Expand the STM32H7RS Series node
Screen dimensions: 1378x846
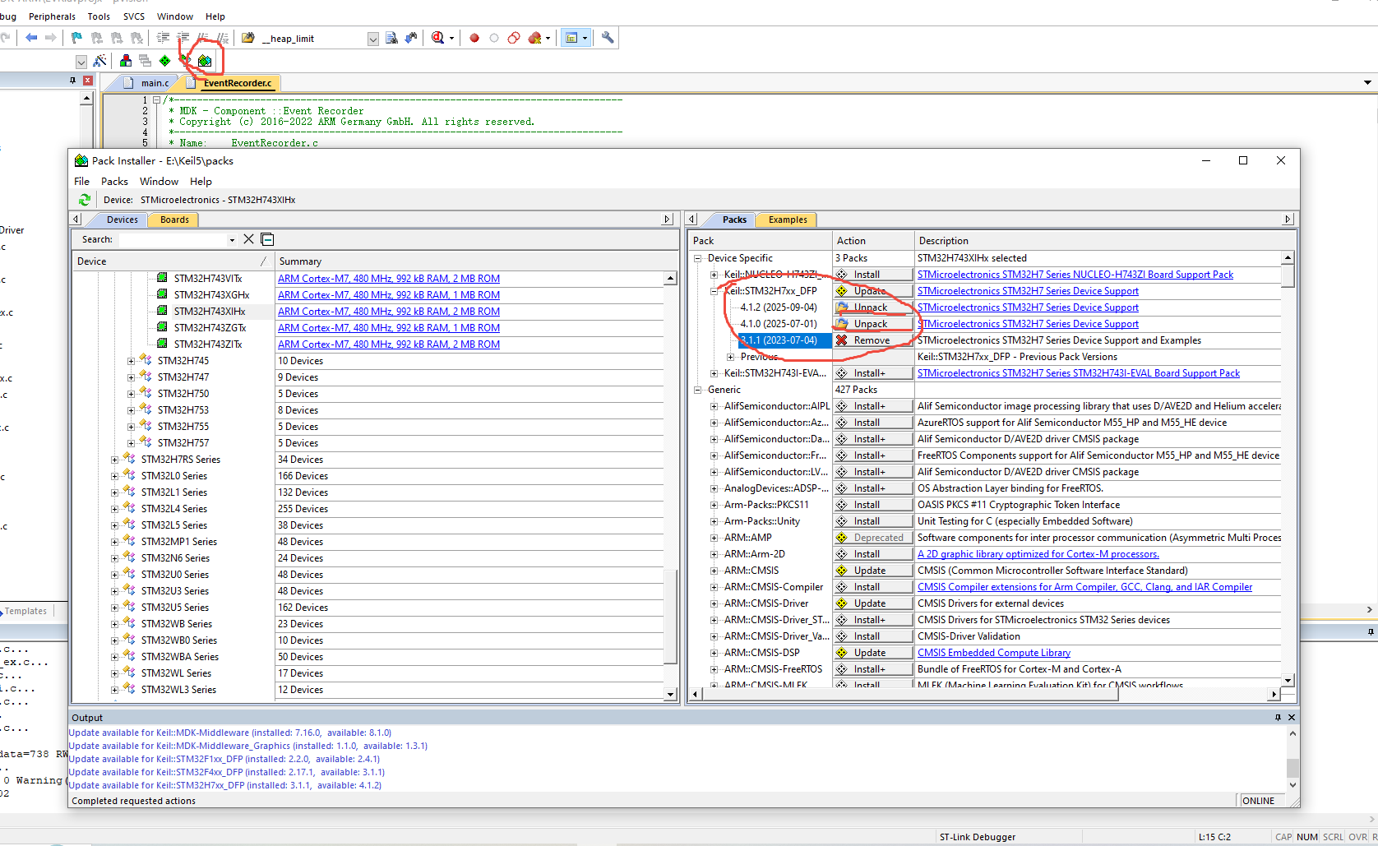pyautogui.click(x=114, y=460)
